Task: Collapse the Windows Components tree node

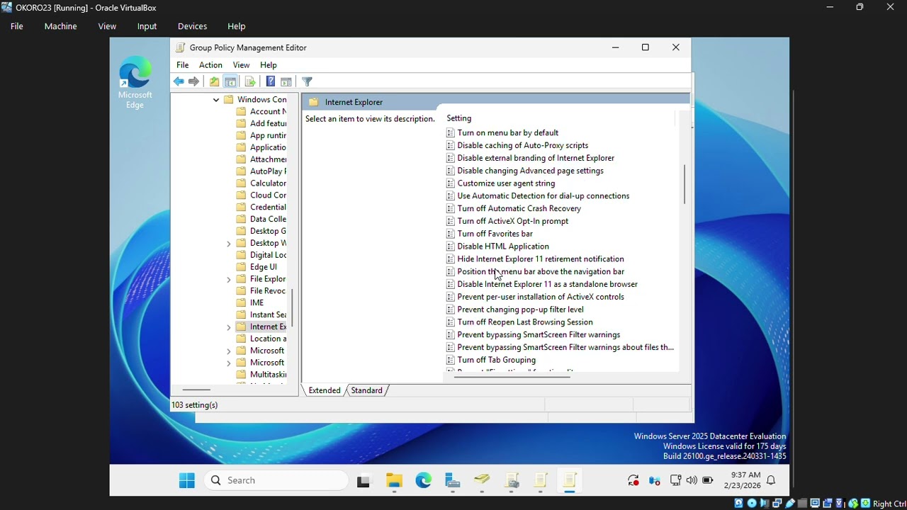Action: click(x=216, y=100)
